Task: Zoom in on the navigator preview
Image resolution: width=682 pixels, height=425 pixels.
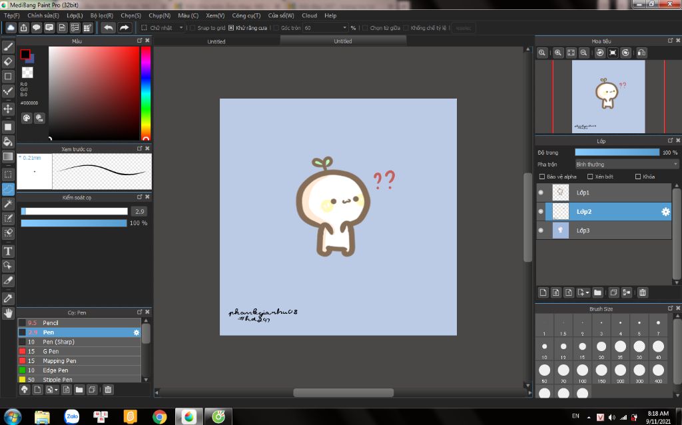Action: pyautogui.click(x=558, y=53)
